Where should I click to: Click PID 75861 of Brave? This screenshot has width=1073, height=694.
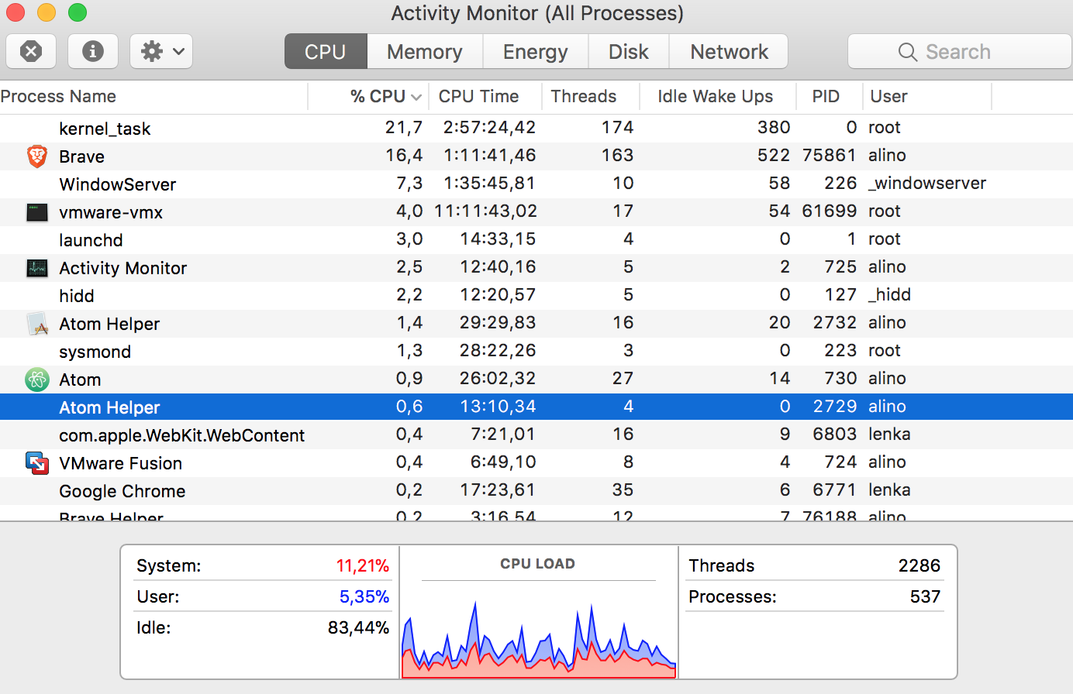(829, 156)
